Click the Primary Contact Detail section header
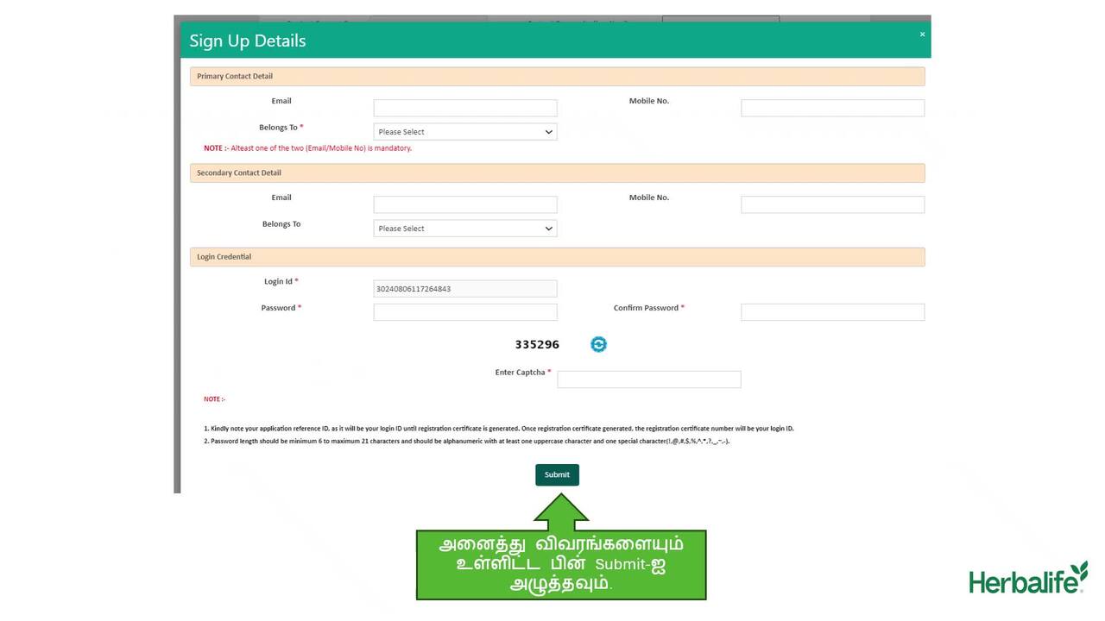The width and height of the screenshot is (1105, 621). (x=557, y=77)
